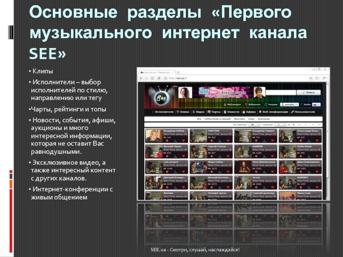Open the Show time banner with Аленой Лоран
The height and width of the screenshot is (257, 343).
222,92
